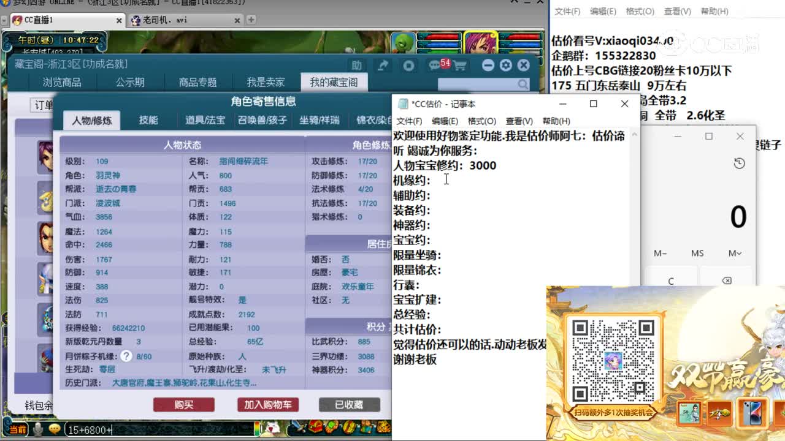Screen dimensions: 785x441
Task: Close the 老司机.avi tab
Action: point(236,20)
